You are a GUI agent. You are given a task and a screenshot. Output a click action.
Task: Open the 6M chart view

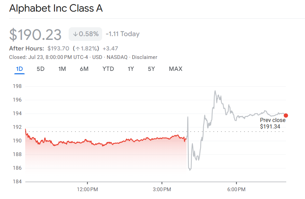click(84, 69)
